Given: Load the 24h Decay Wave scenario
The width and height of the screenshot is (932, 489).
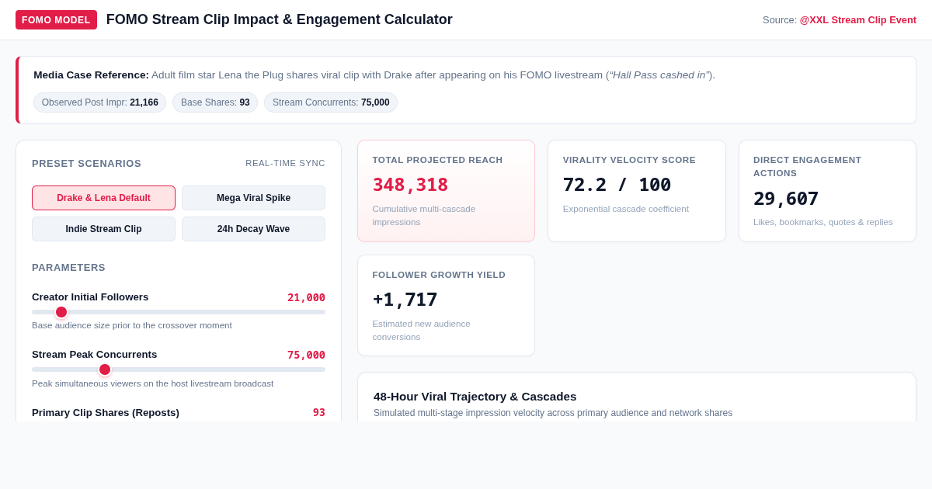Looking at the screenshot, I should (253, 229).
